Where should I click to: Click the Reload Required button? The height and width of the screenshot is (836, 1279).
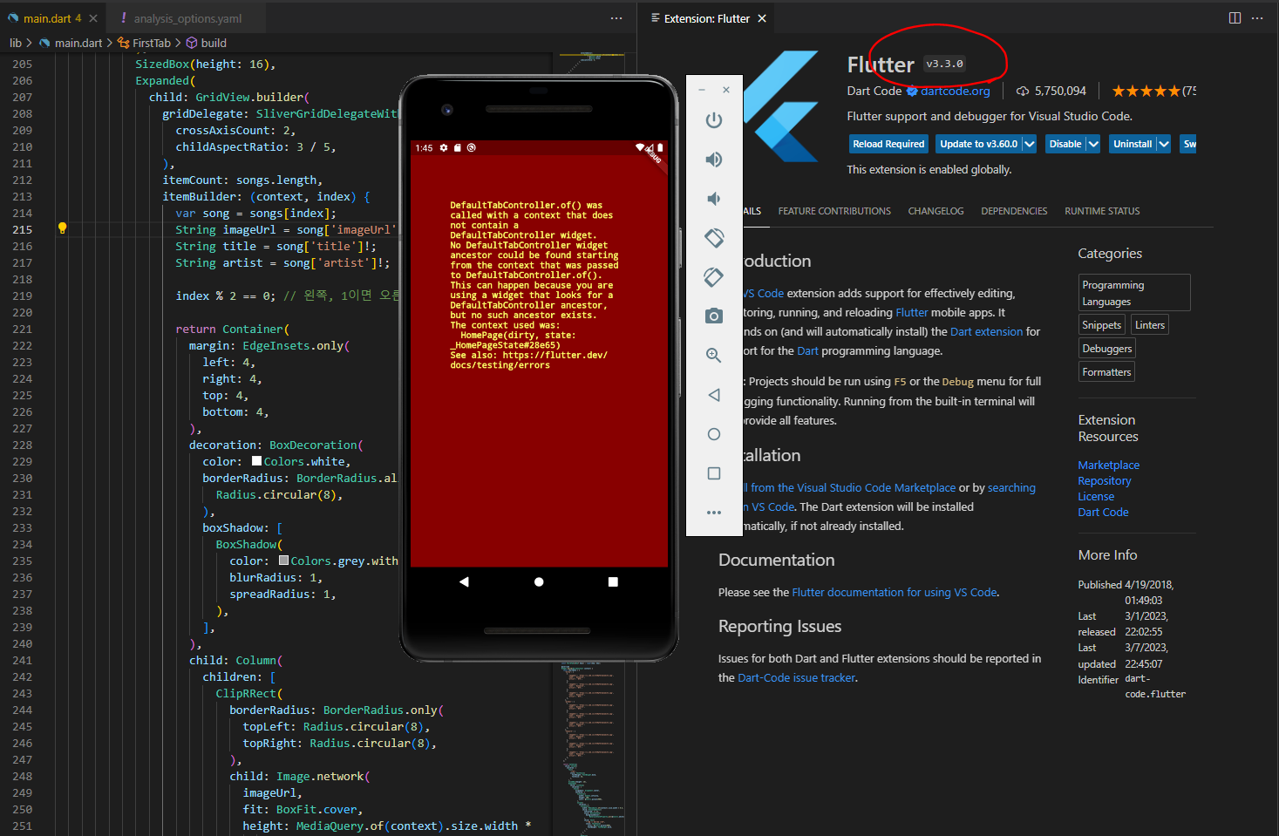pos(888,144)
